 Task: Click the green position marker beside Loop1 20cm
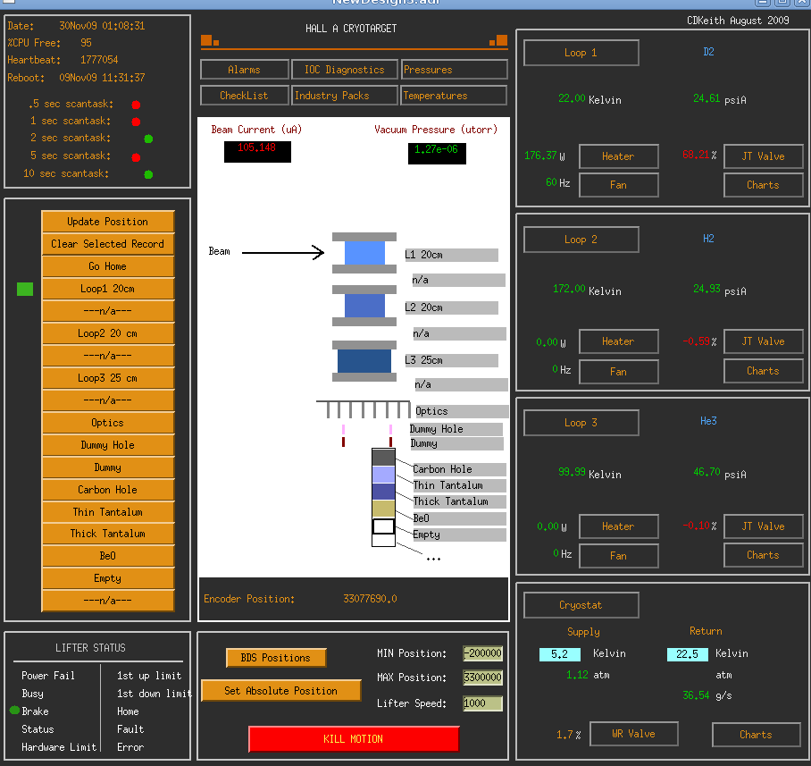point(25,289)
